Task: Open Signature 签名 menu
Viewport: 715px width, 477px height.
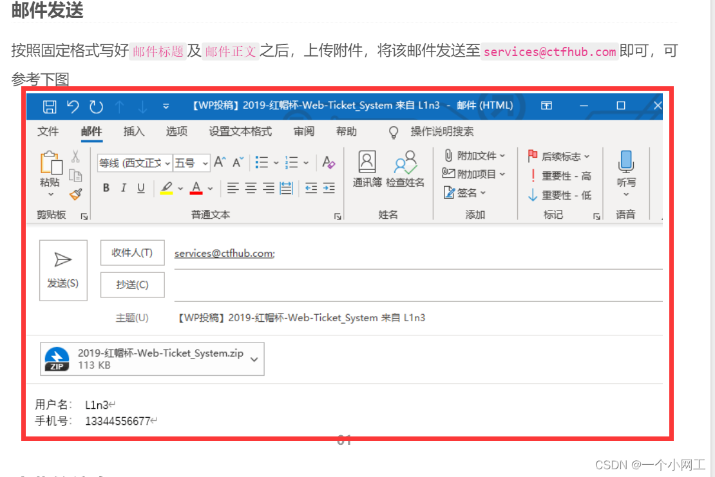Action: pos(464,192)
